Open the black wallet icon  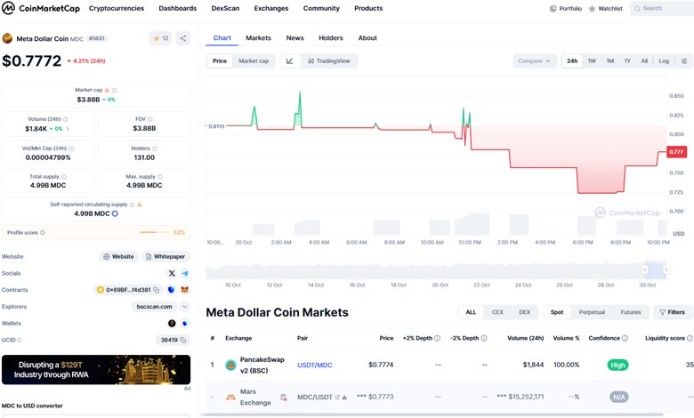click(x=172, y=324)
